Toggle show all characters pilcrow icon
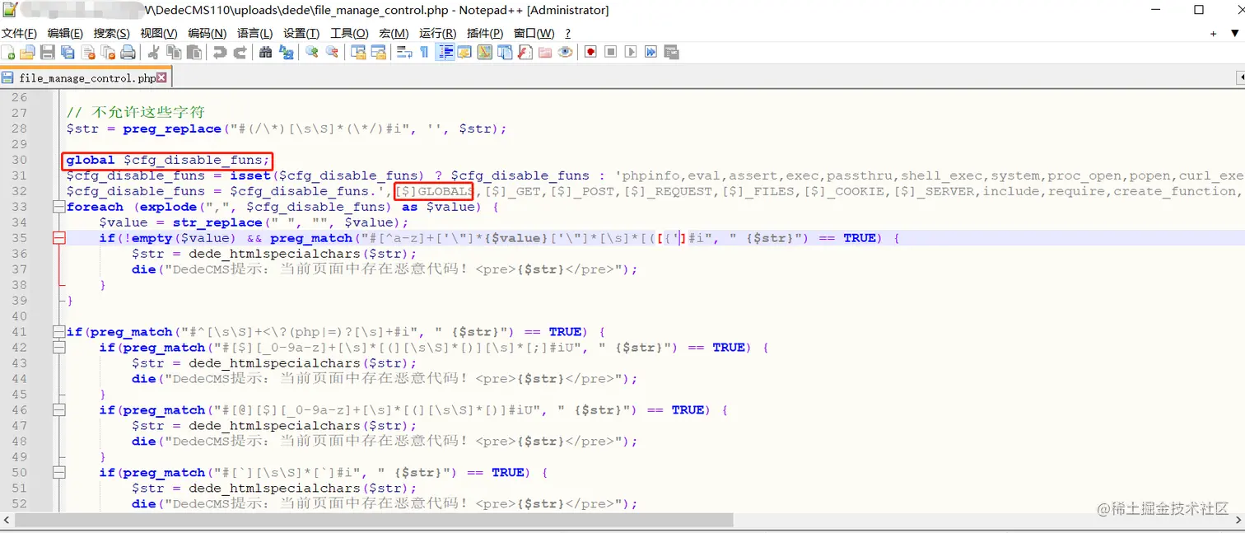 424,52
